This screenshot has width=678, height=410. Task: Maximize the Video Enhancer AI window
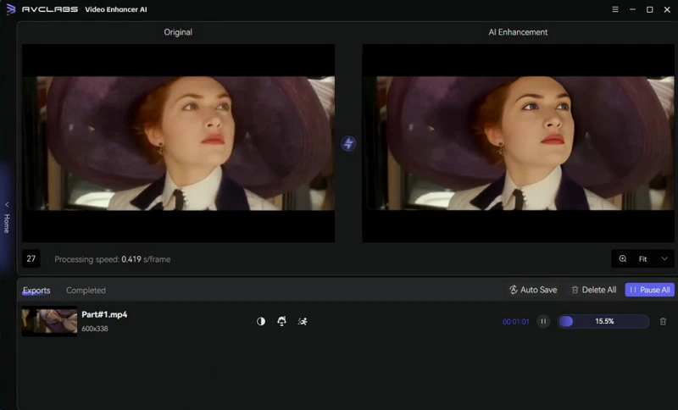pyautogui.click(x=649, y=9)
